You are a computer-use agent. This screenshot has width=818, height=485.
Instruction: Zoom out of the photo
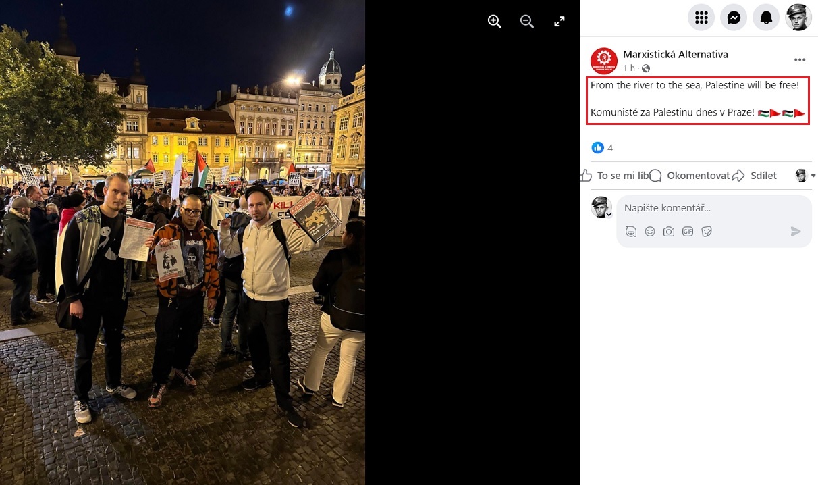(527, 21)
